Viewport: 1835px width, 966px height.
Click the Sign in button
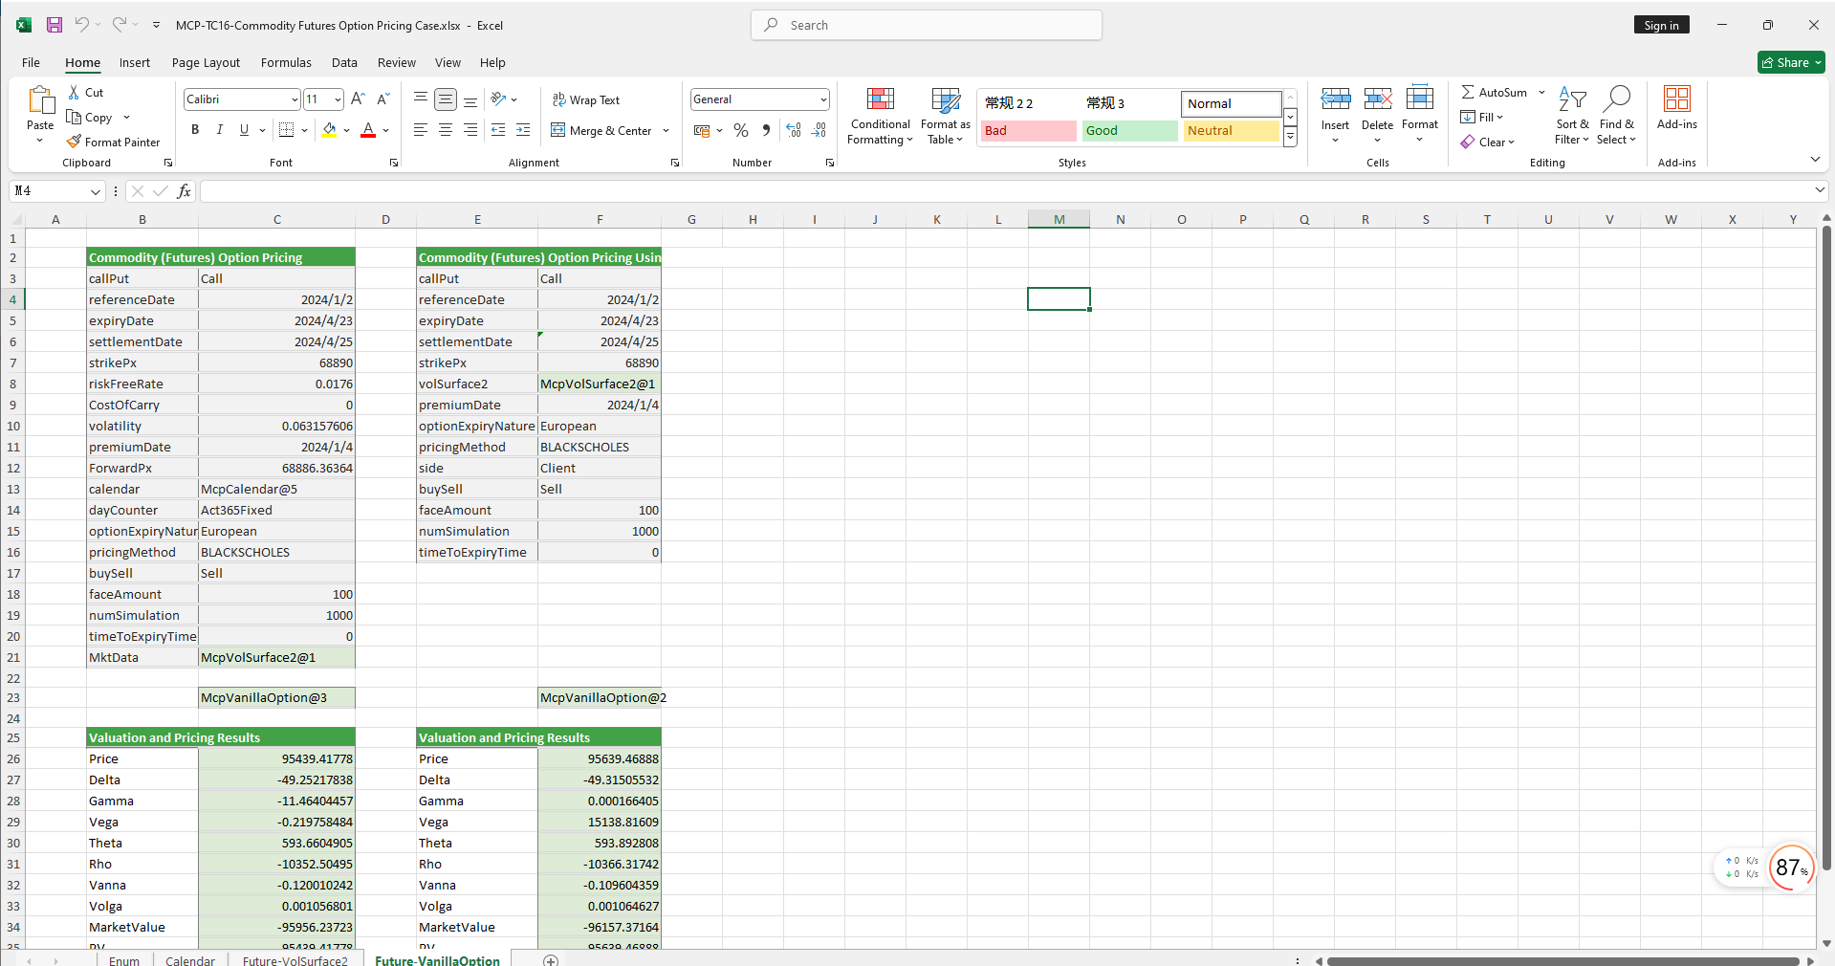point(1661,26)
